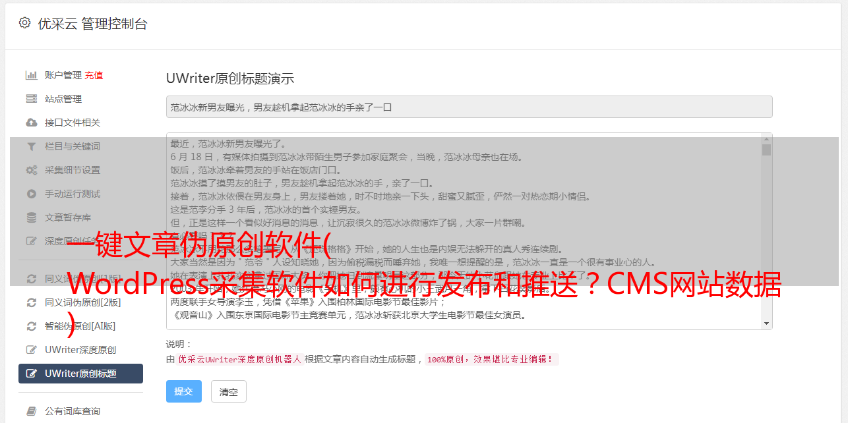This screenshot has width=848, height=423.
Task: Click the textarea scrollbar down arrow
Action: point(766,324)
